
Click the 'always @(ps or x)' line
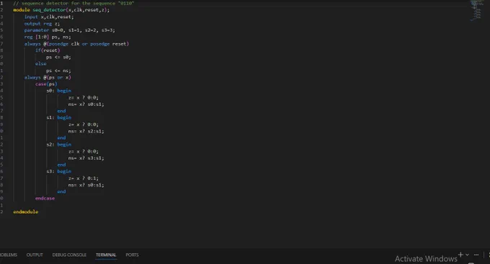pyautogui.click(x=48, y=78)
